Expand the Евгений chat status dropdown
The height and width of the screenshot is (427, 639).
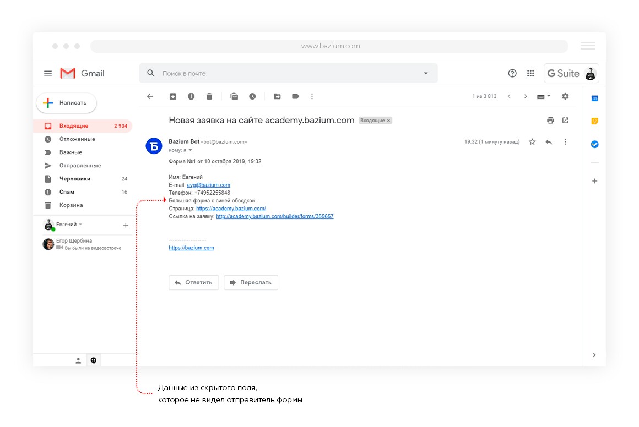(x=80, y=225)
